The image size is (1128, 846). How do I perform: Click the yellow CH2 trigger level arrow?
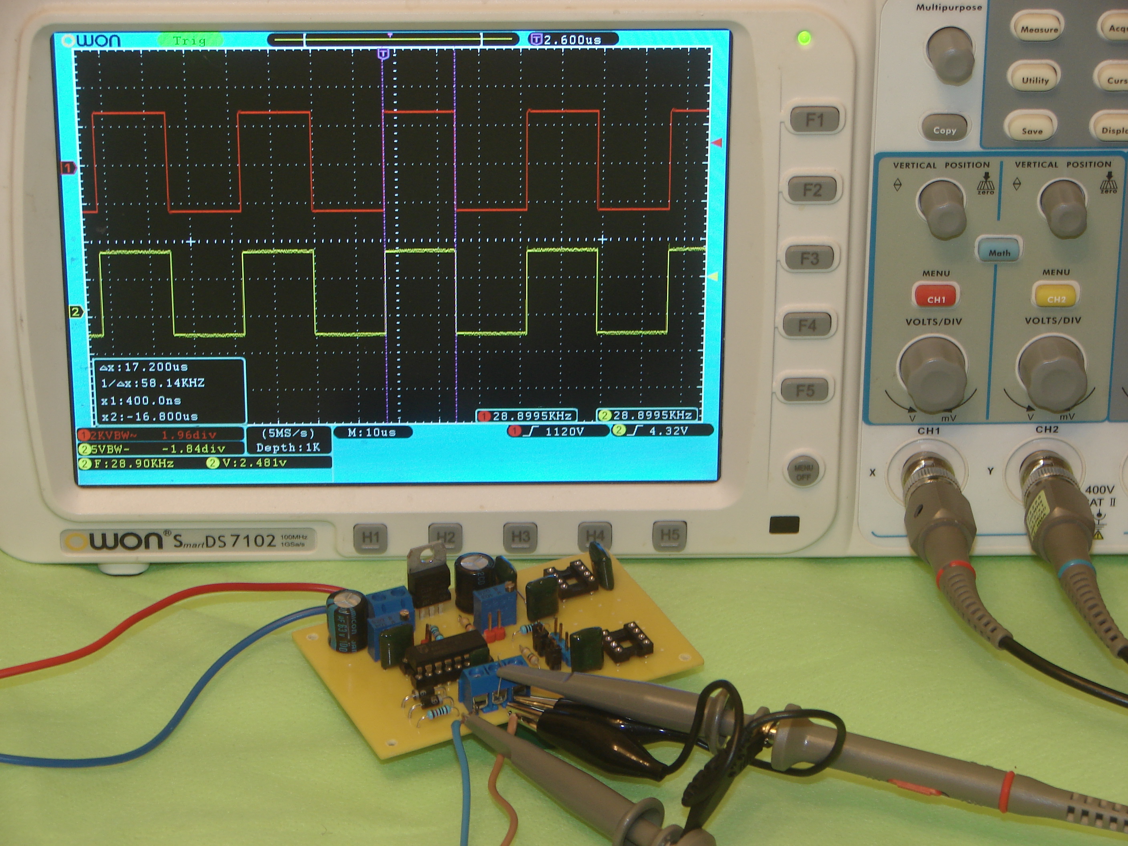click(713, 276)
